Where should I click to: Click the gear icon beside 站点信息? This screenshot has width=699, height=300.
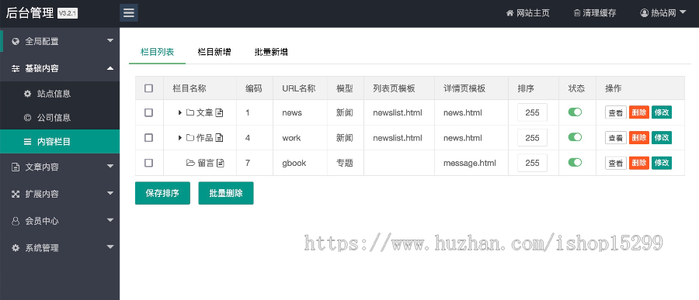(28, 94)
